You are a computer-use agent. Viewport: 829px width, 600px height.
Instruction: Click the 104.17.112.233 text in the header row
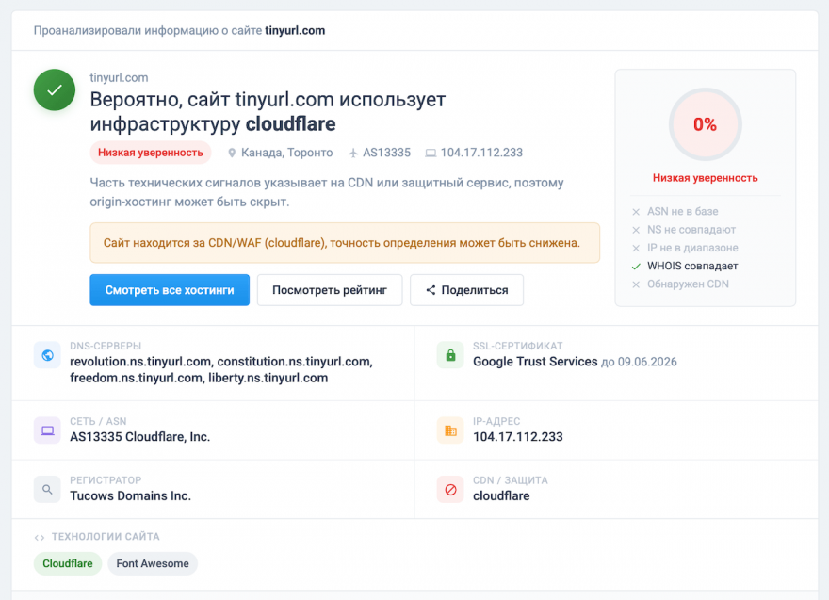pos(481,153)
